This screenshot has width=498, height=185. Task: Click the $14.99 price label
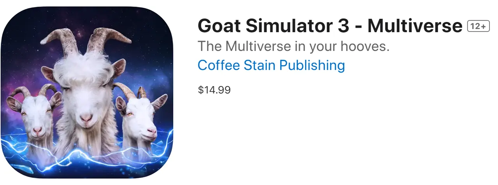click(x=214, y=90)
